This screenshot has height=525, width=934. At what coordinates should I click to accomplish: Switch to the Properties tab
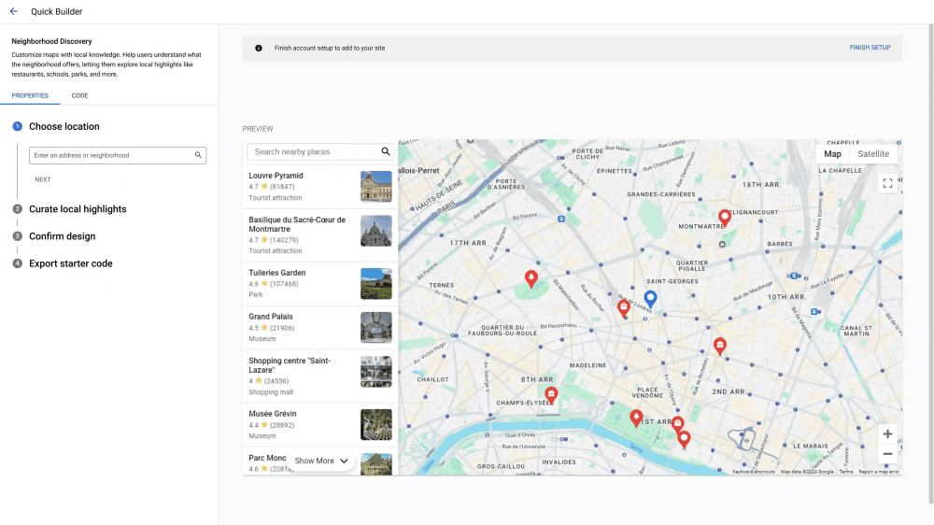(x=30, y=95)
